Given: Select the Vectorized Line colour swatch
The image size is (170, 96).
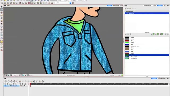Looking at the screenshot, I should pyautogui.click(x=127, y=46).
